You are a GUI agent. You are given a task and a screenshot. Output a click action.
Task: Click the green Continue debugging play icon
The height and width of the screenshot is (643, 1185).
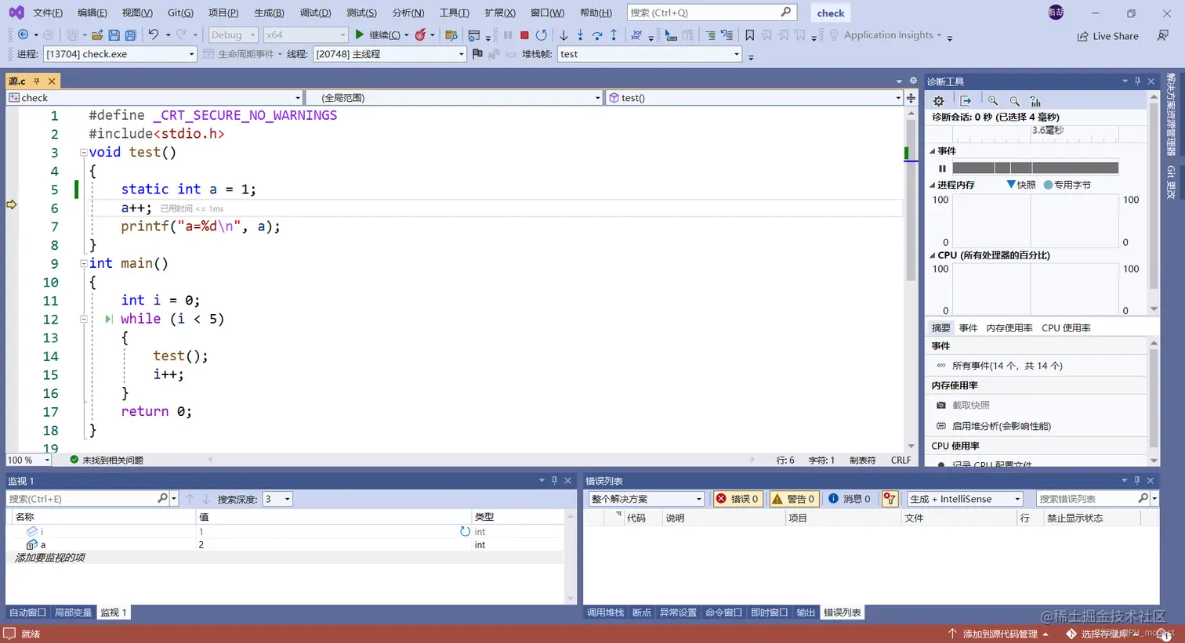pyautogui.click(x=359, y=34)
